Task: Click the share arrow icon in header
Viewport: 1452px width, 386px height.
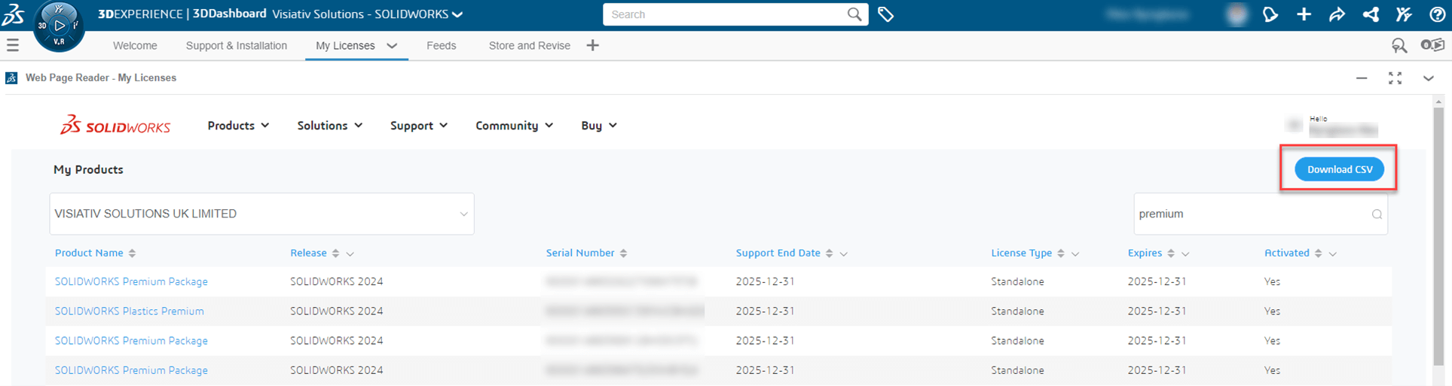Action: (x=1337, y=14)
